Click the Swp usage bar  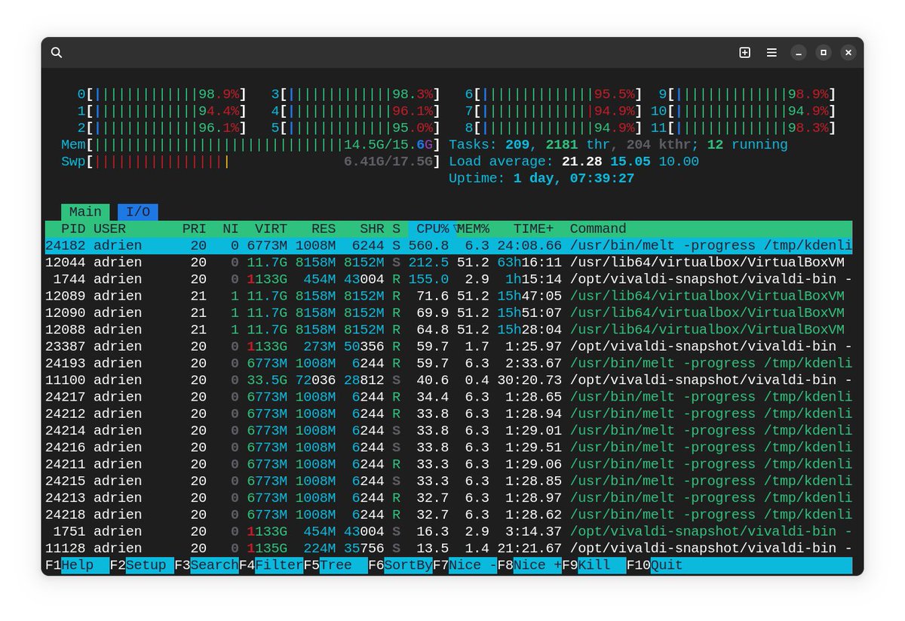[251, 161]
